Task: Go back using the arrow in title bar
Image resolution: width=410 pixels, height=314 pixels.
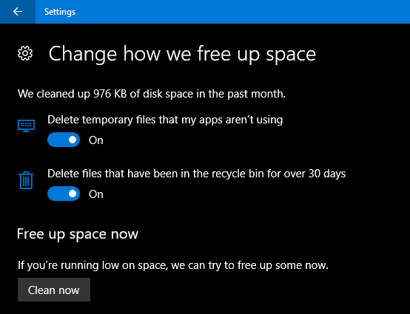Action: click(18, 12)
